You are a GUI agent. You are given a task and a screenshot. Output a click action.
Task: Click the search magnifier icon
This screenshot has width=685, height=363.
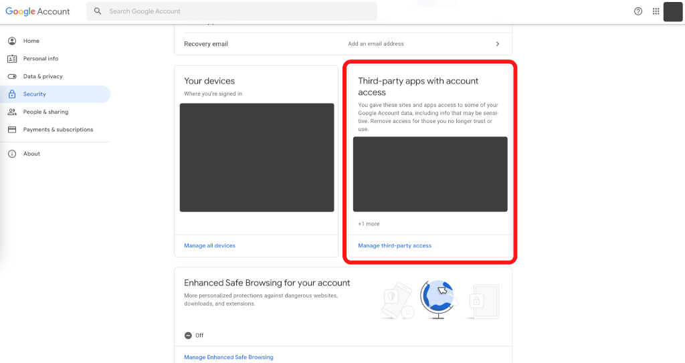click(98, 11)
